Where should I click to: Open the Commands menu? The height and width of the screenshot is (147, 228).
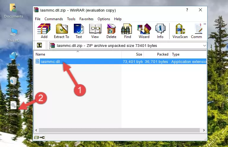pos(54,19)
